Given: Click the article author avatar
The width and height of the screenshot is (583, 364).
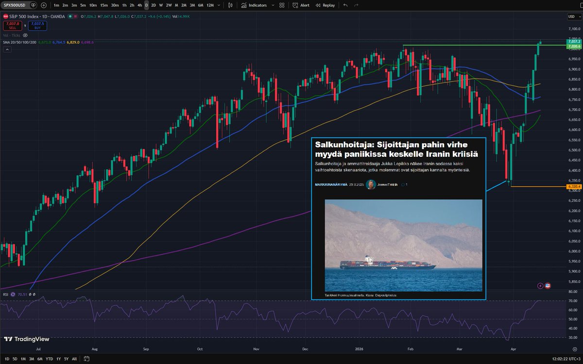Looking at the screenshot, I should point(371,184).
